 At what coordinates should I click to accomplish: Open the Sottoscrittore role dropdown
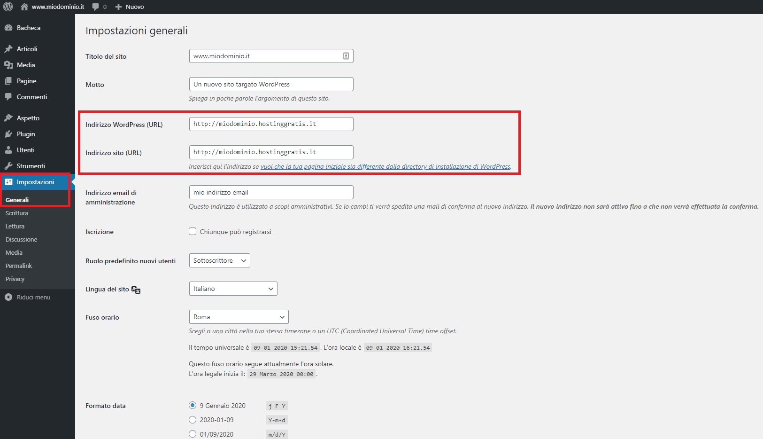(219, 260)
